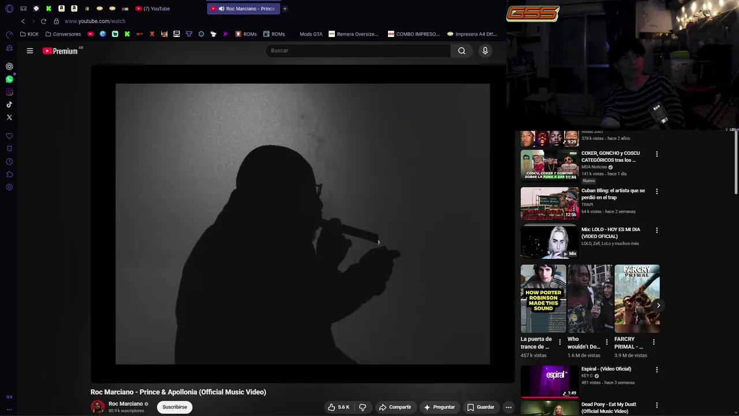Open the green Kick pinned tab

48,9
